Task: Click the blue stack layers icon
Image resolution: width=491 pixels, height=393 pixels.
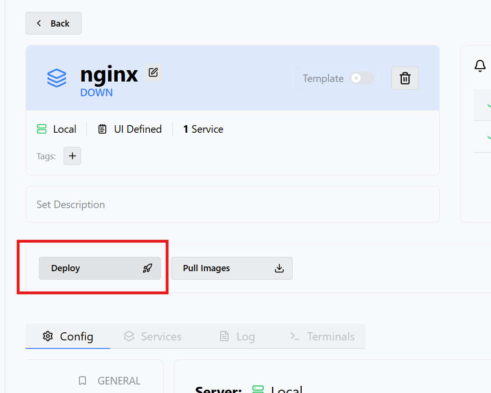Action: coord(56,78)
